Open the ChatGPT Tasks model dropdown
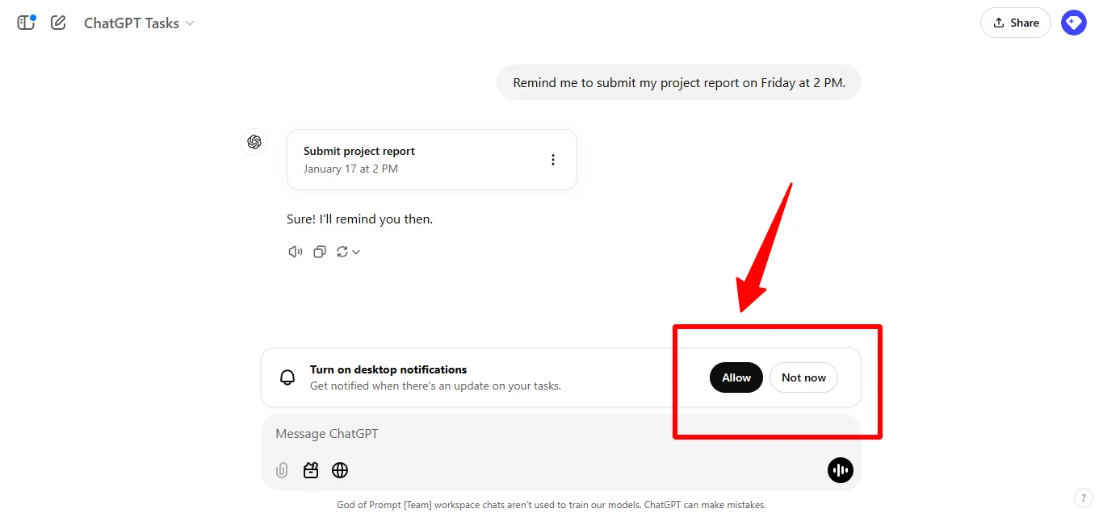The height and width of the screenshot is (517, 1103). (x=139, y=23)
